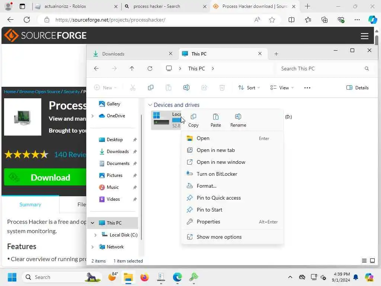Image resolution: width=381 pixels, height=286 pixels.
Task: Switch to actualnorizz - Roblox browser tab
Action: [x=75, y=6]
